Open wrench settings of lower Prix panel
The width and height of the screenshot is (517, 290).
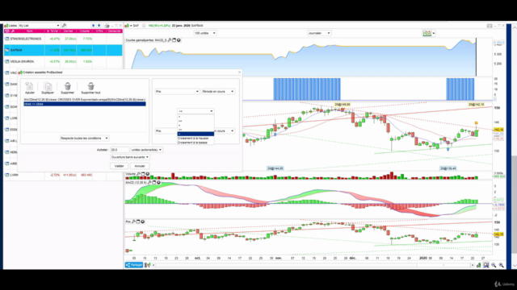click(133, 222)
